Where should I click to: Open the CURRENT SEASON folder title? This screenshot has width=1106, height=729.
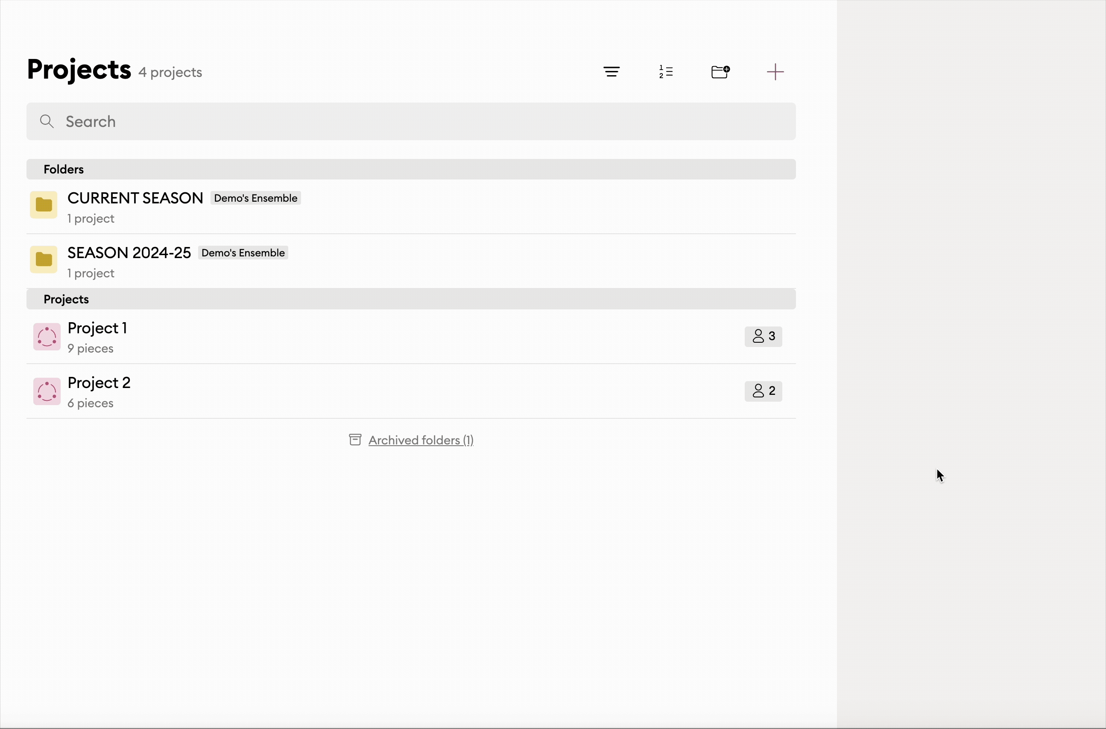[135, 199]
